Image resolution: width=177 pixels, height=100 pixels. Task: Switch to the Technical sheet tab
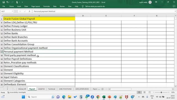[52, 89]
